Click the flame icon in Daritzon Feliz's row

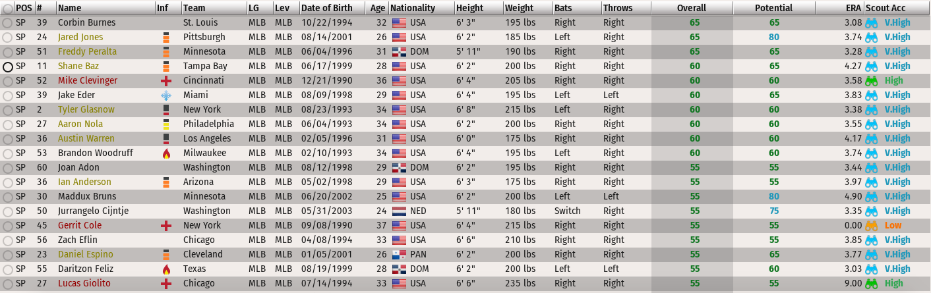point(166,269)
